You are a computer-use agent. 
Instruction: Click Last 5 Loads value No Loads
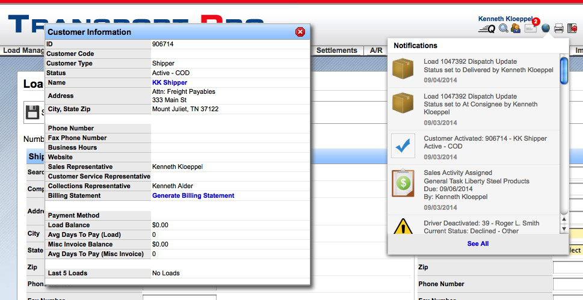[166, 273]
